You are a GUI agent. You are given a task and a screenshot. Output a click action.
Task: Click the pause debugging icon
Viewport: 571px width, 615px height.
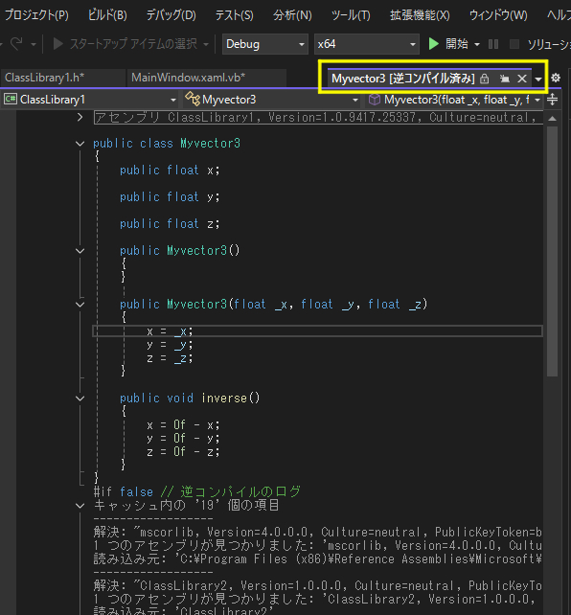[493, 44]
